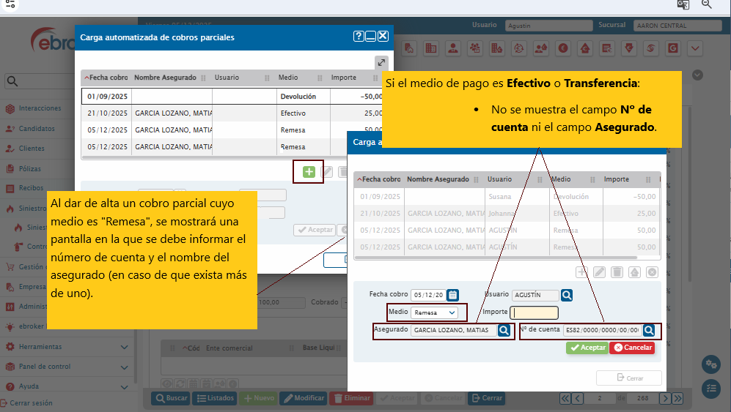This screenshot has width=731, height=412.
Task: Expand the red toolbar overflow chevron
Action: tap(695, 48)
